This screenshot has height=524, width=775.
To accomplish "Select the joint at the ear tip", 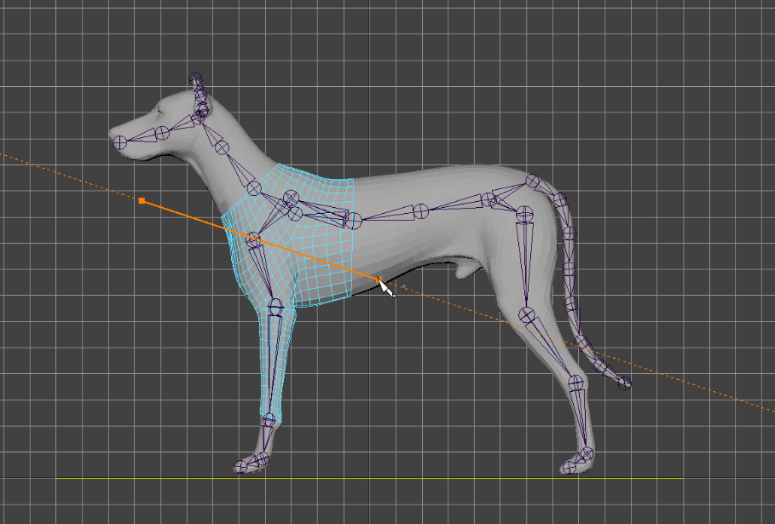I will click(196, 79).
